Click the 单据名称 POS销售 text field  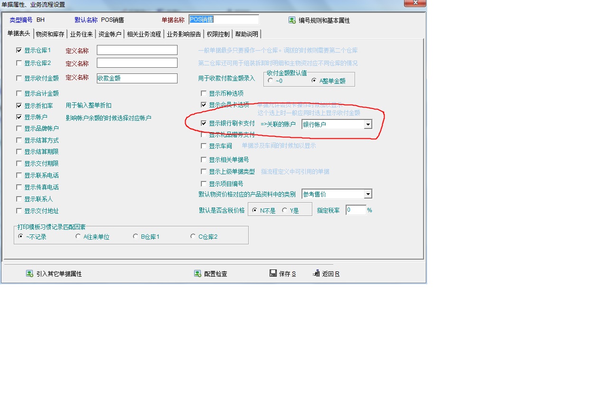[224, 19]
